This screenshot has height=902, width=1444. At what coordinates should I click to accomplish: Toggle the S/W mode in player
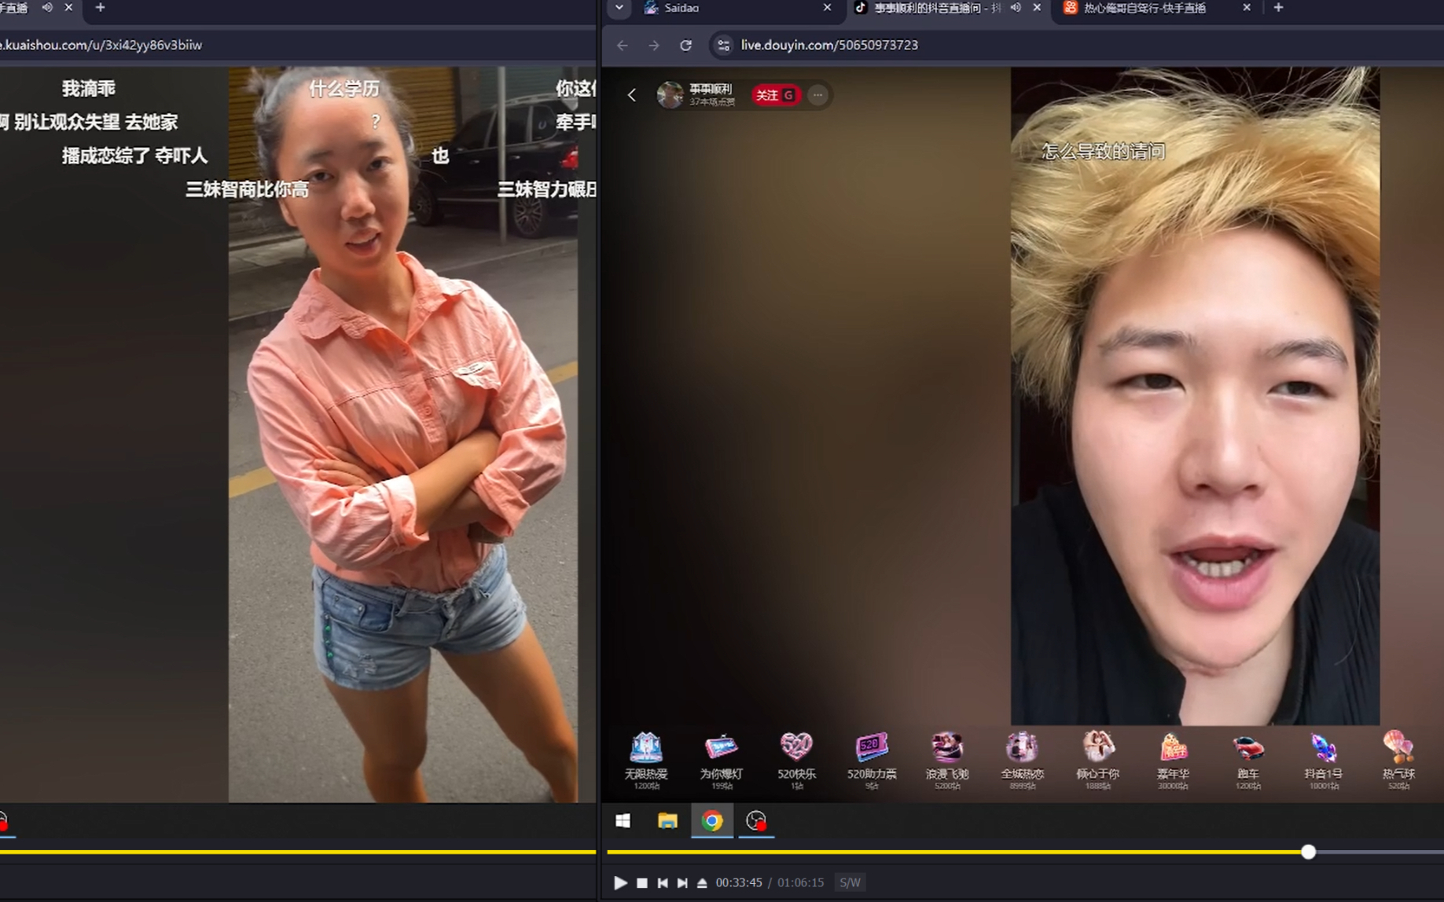coord(850,882)
